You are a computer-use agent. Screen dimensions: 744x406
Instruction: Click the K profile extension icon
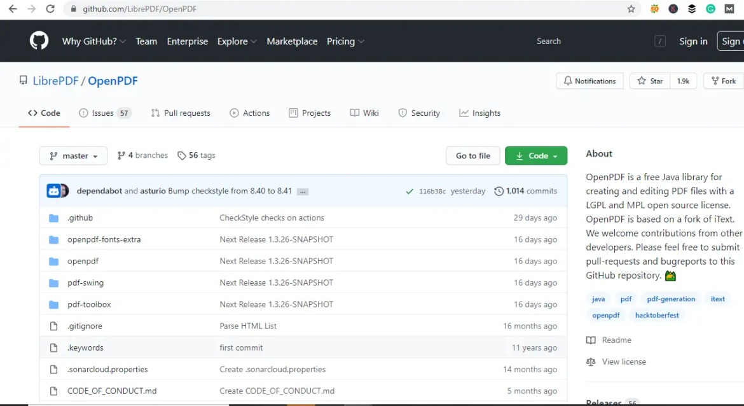click(x=673, y=8)
